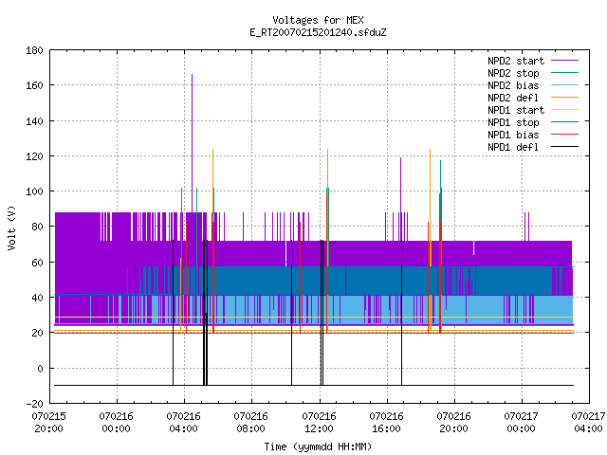
Task: Click the orange line sample beside NPD2 defl
Action: (564, 98)
